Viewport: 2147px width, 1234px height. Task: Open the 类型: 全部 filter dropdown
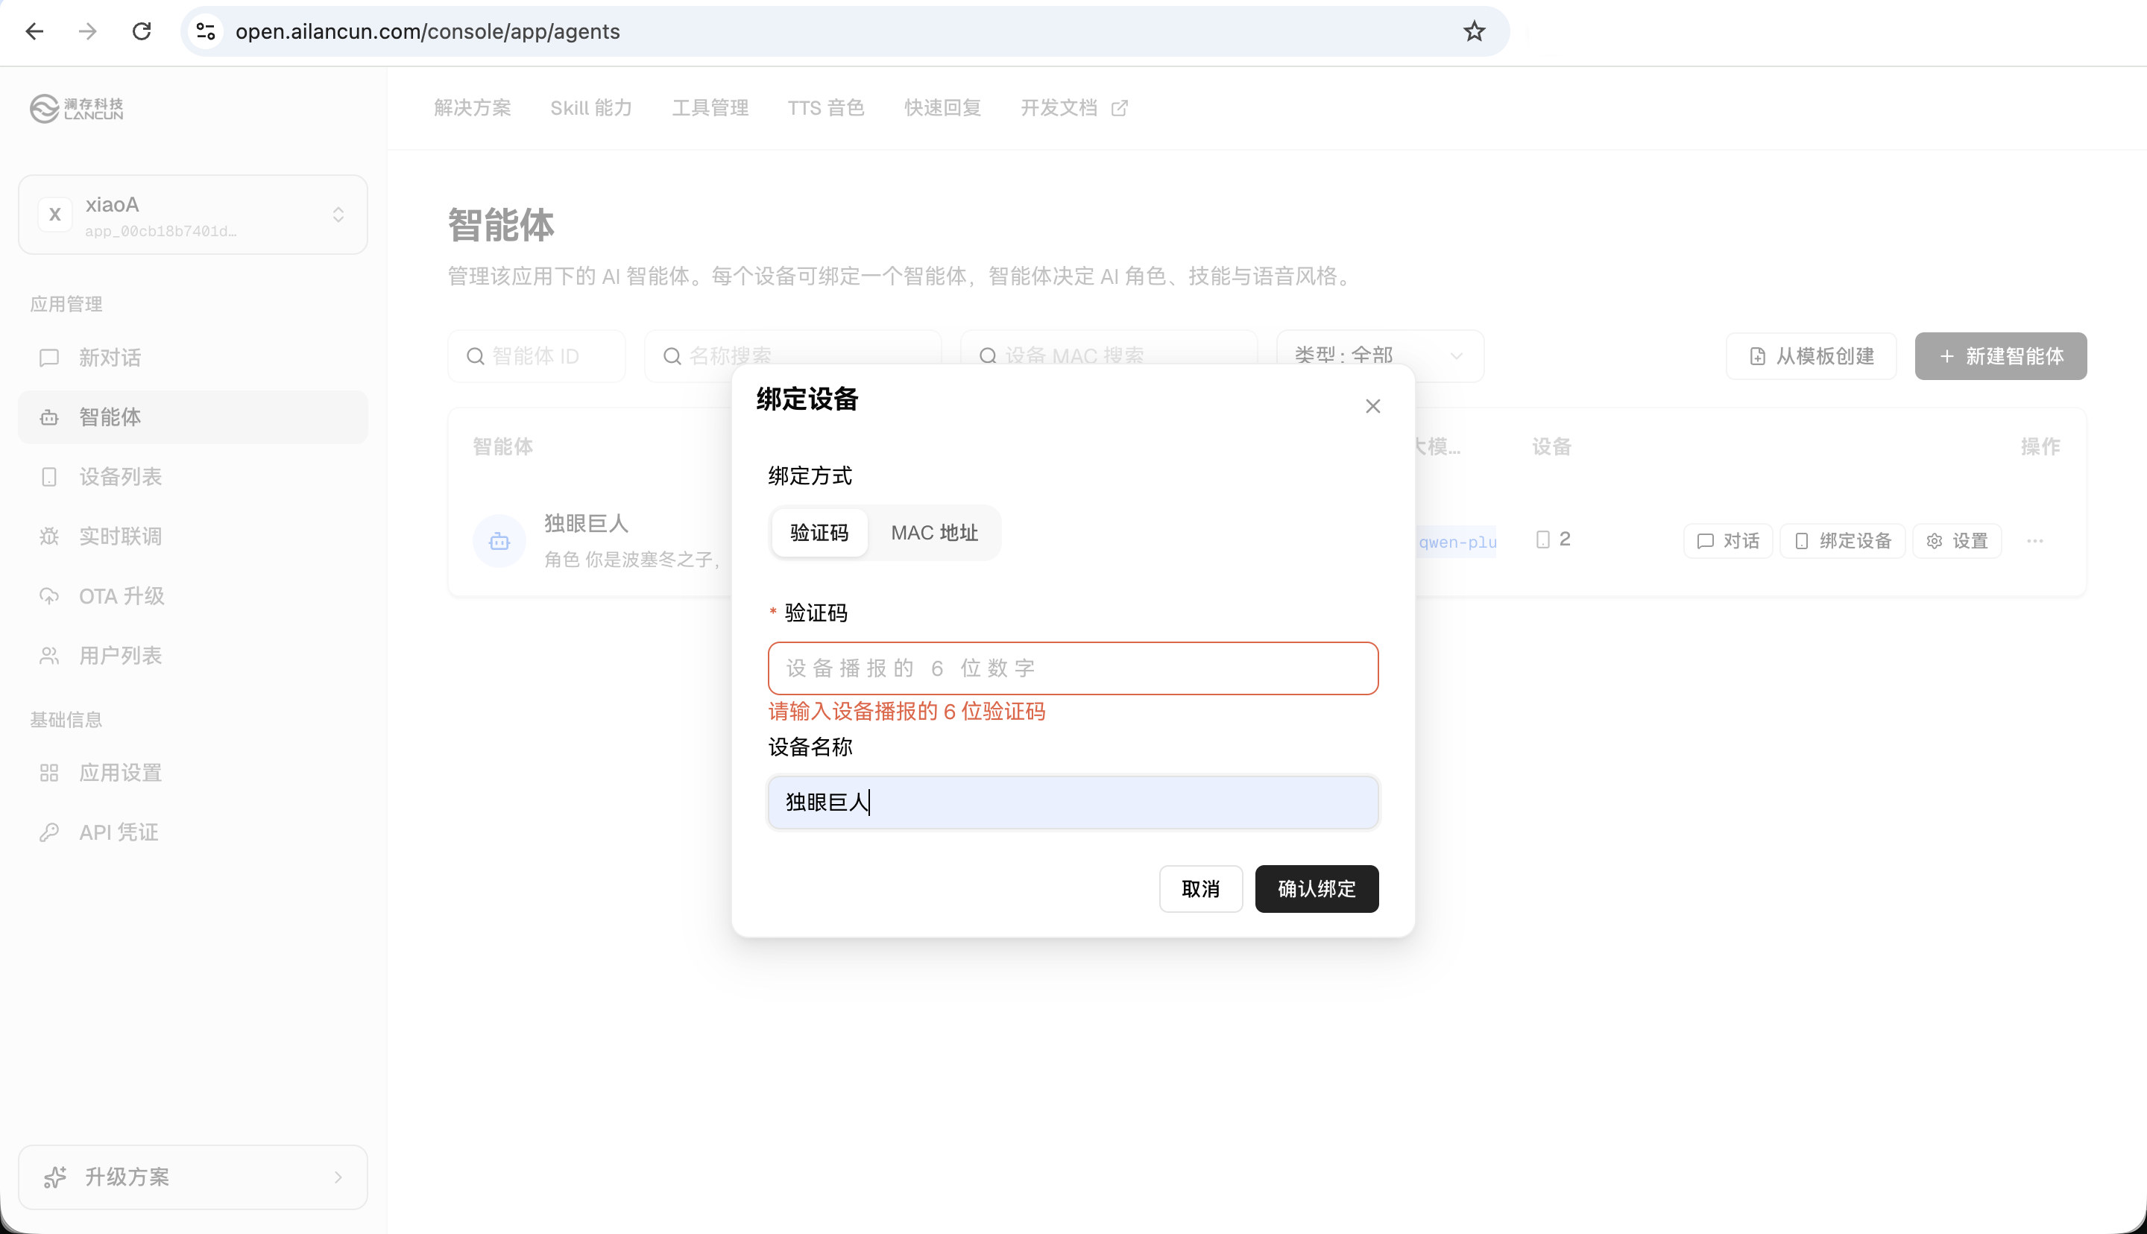(1380, 356)
